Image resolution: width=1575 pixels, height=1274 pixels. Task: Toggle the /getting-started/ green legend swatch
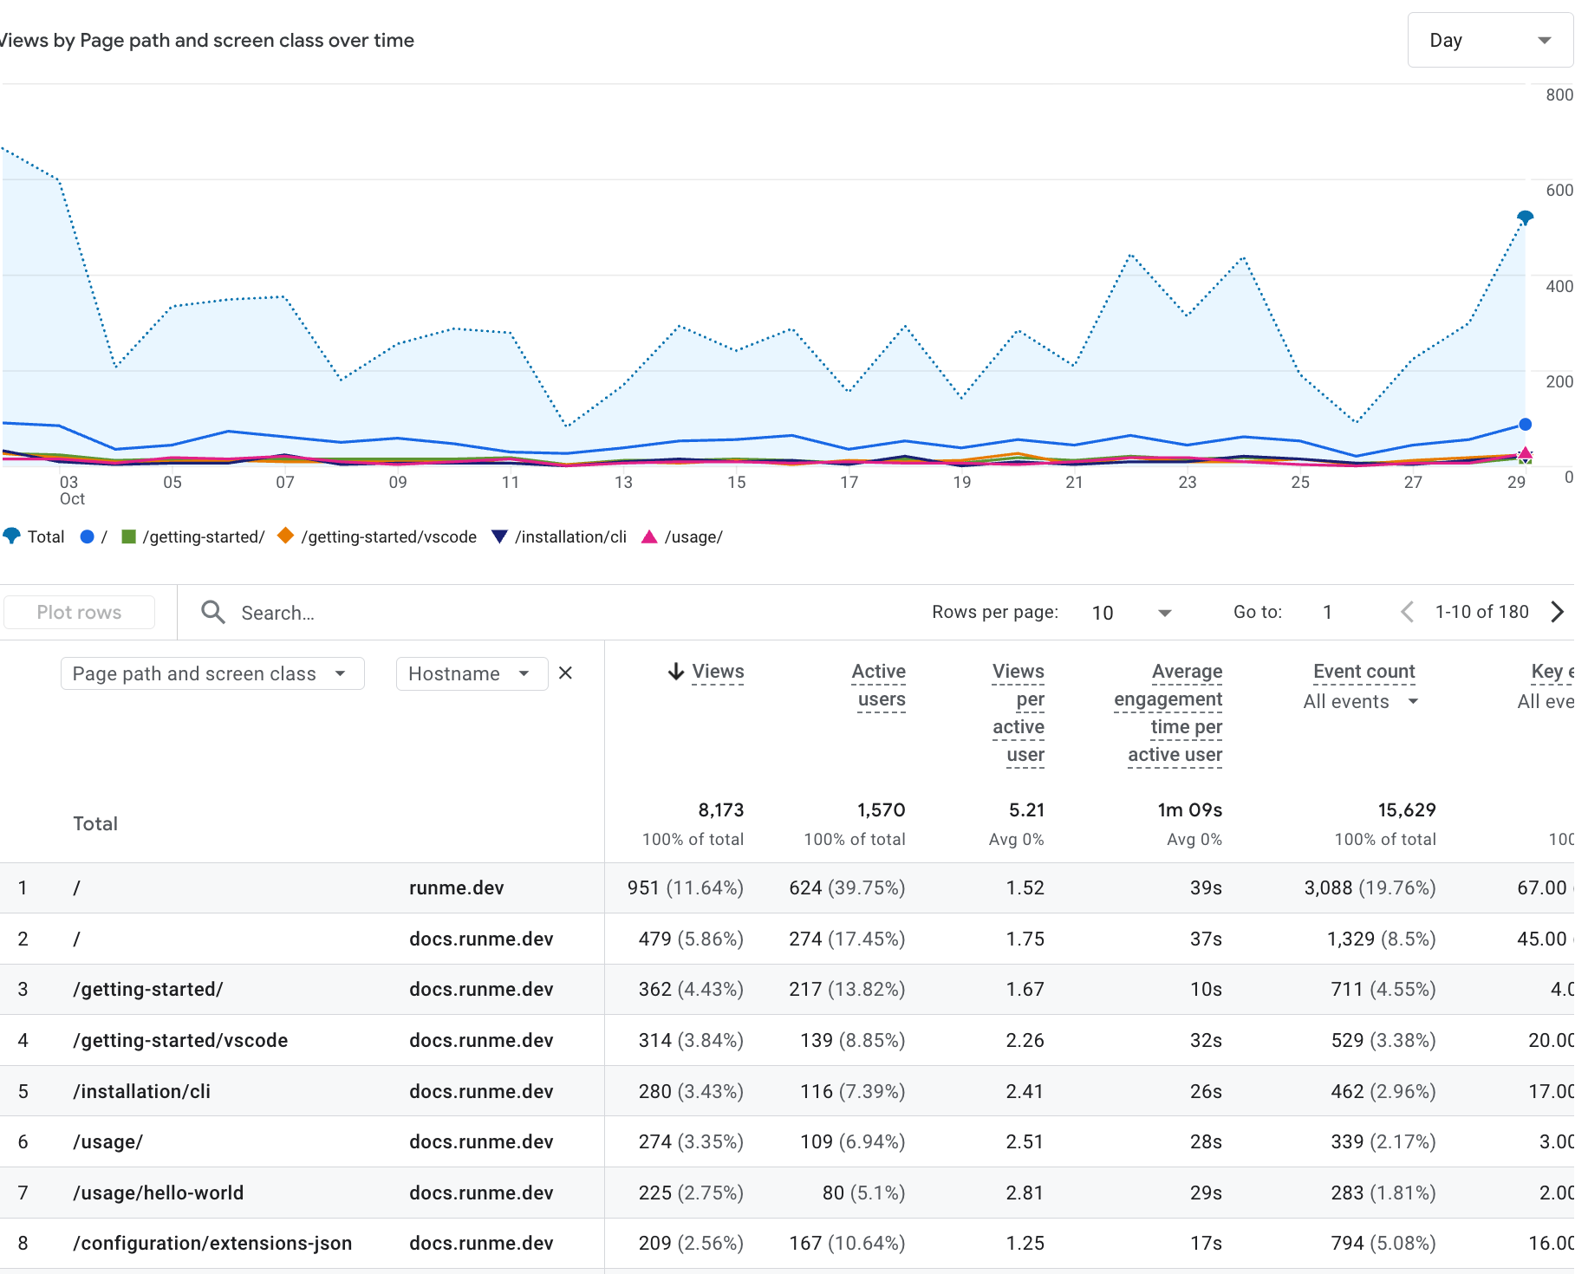pos(129,536)
